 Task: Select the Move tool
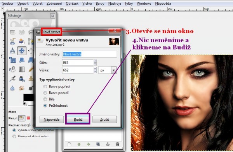coord(22,51)
